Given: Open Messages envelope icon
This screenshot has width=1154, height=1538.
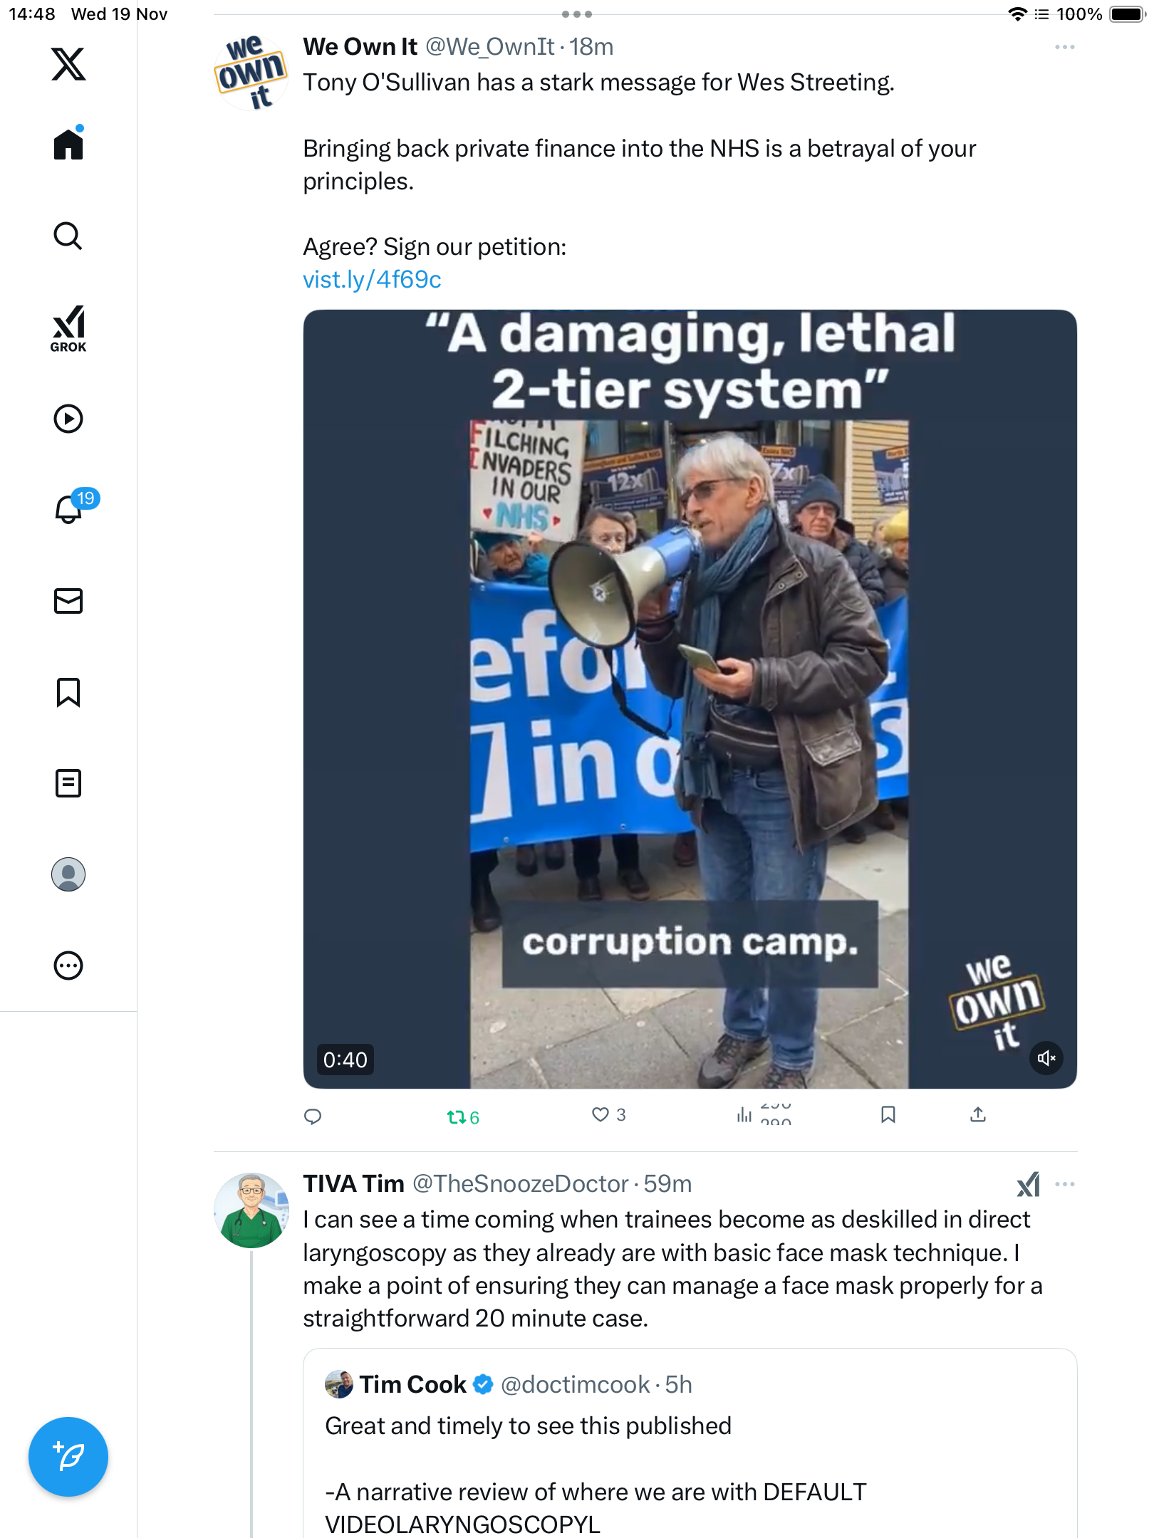Looking at the screenshot, I should 68,601.
